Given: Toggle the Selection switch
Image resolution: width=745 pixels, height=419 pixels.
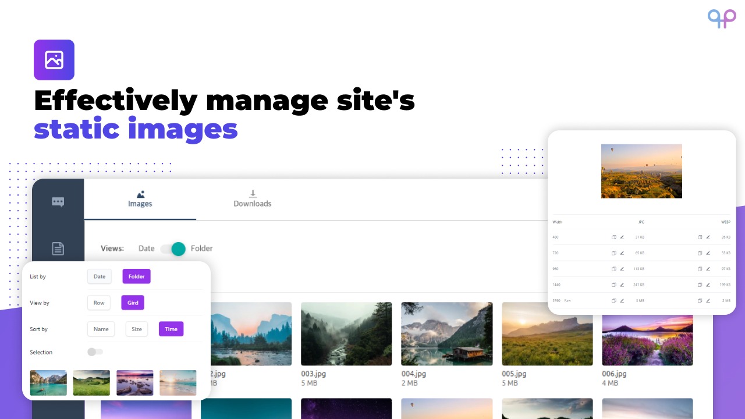Looking at the screenshot, I should tap(95, 352).
